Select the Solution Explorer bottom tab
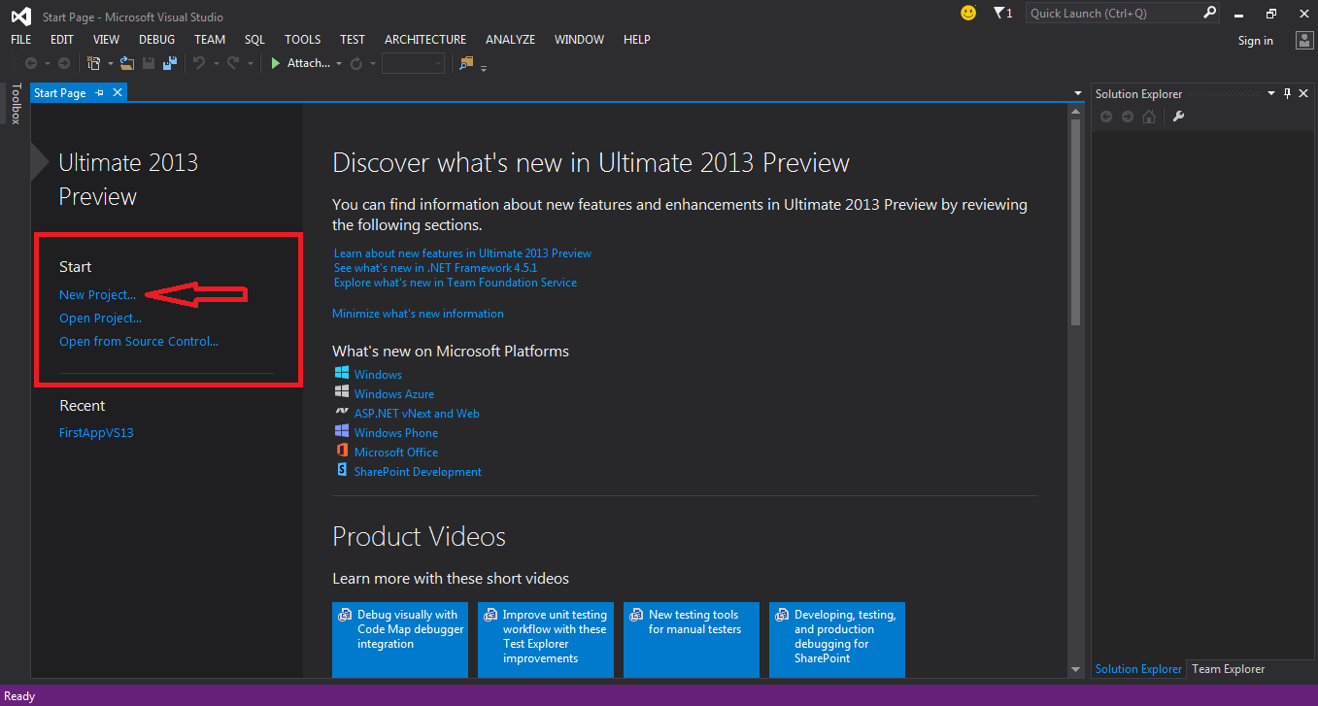Viewport: 1318px width, 706px height. [1139, 669]
